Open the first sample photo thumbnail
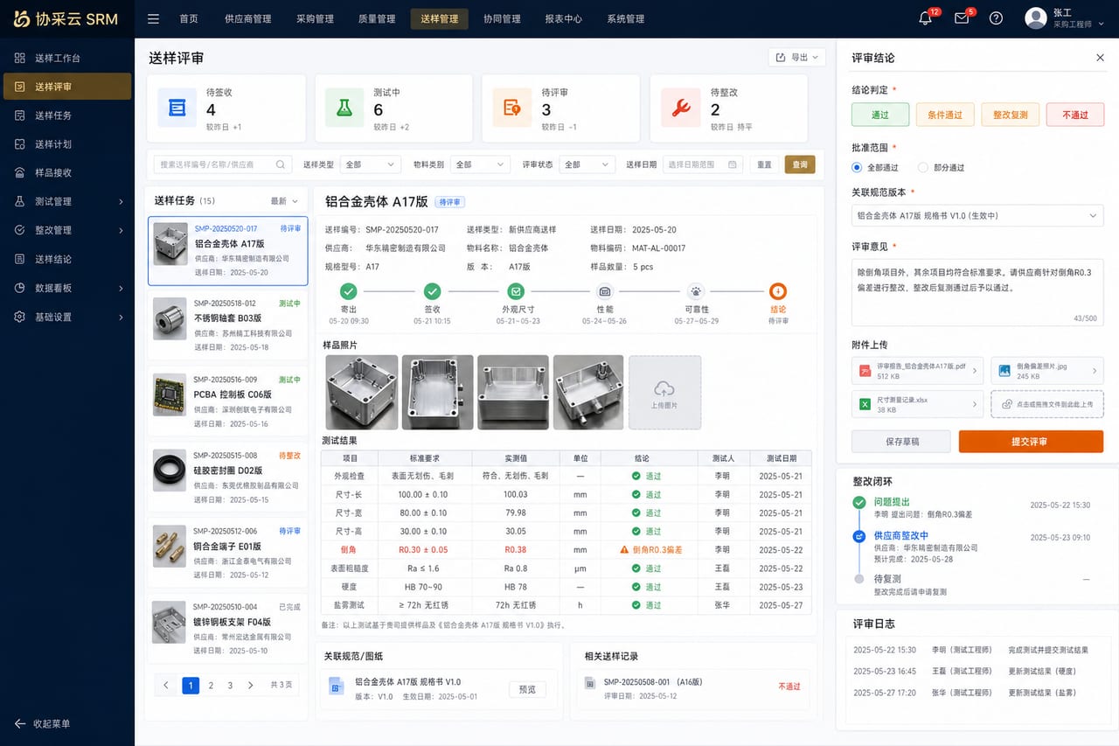This screenshot has height=746, width=1119. [x=361, y=392]
